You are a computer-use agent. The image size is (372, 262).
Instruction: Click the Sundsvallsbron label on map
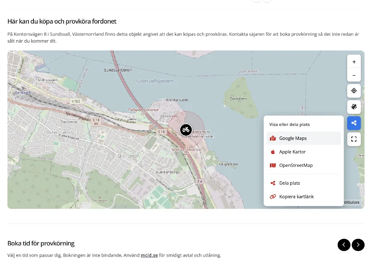coord(118,70)
